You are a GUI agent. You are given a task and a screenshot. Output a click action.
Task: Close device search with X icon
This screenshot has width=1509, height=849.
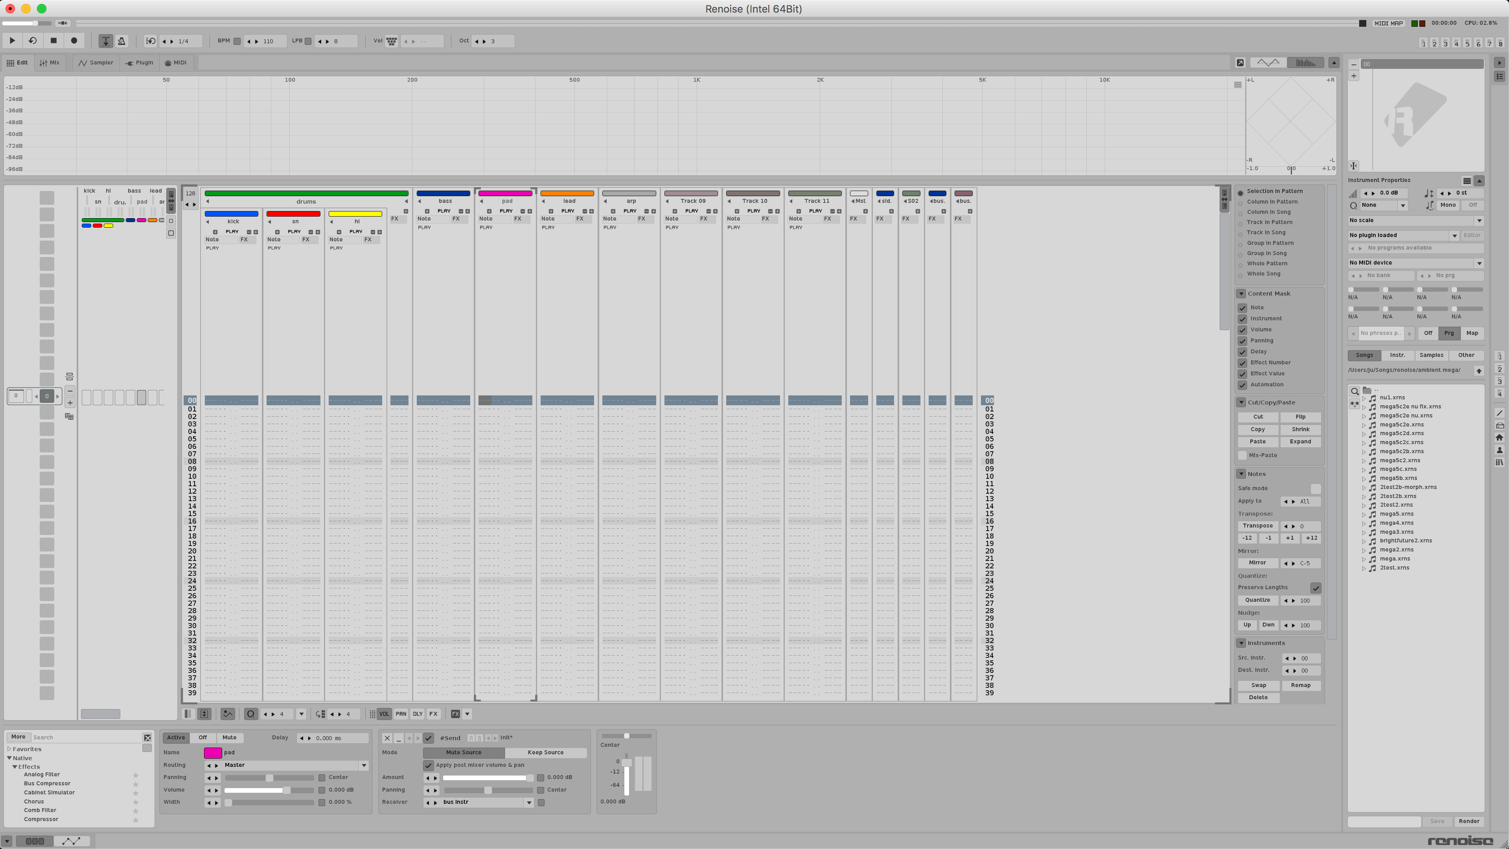pyautogui.click(x=147, y=737)
